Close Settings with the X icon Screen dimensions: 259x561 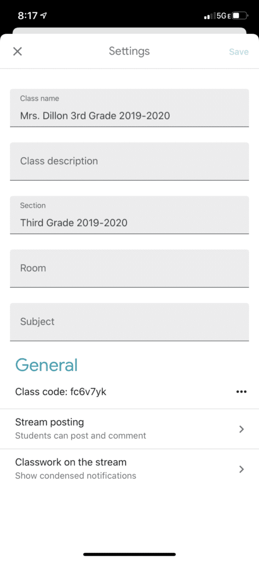click(18, 51)
